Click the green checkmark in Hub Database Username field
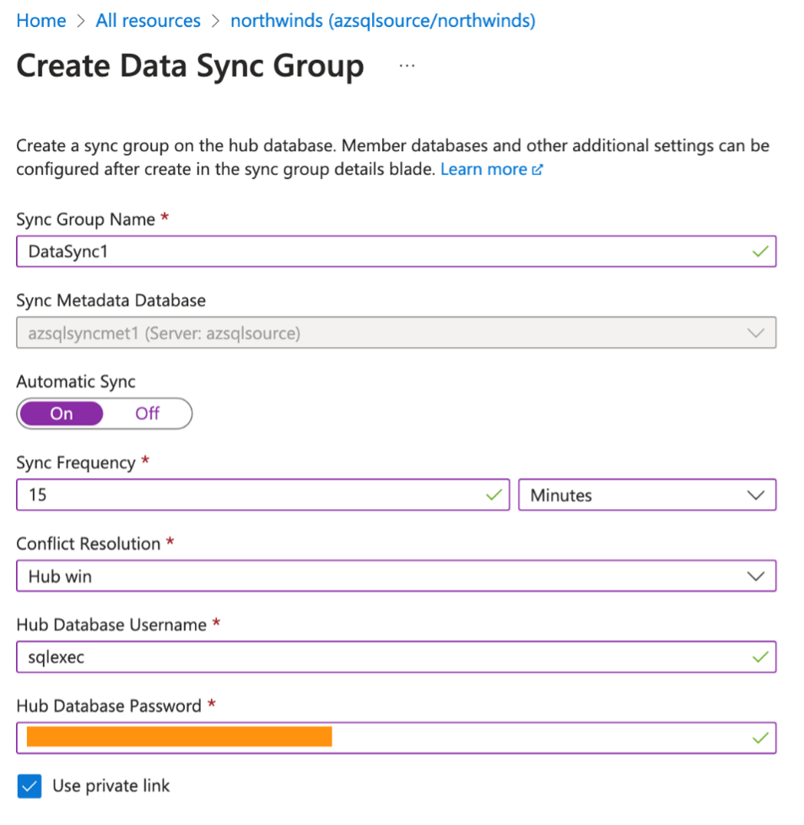The height and width of the screenshot is (825, 804). (x=758, y=656)
